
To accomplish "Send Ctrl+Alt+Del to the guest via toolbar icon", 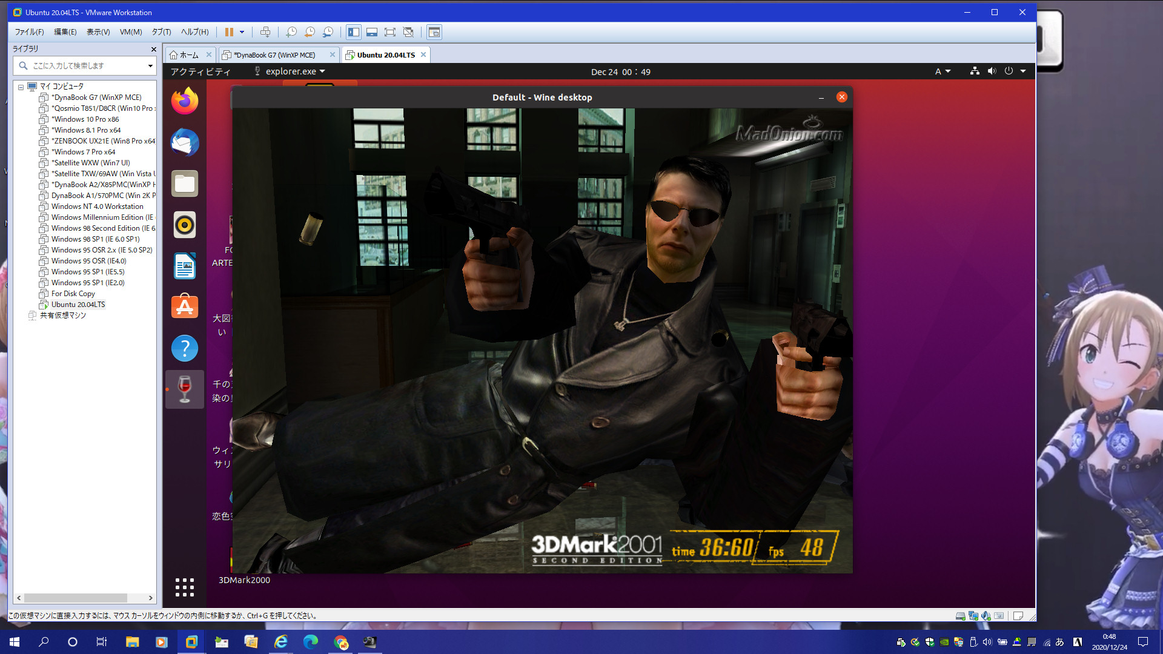I will 265,32.
